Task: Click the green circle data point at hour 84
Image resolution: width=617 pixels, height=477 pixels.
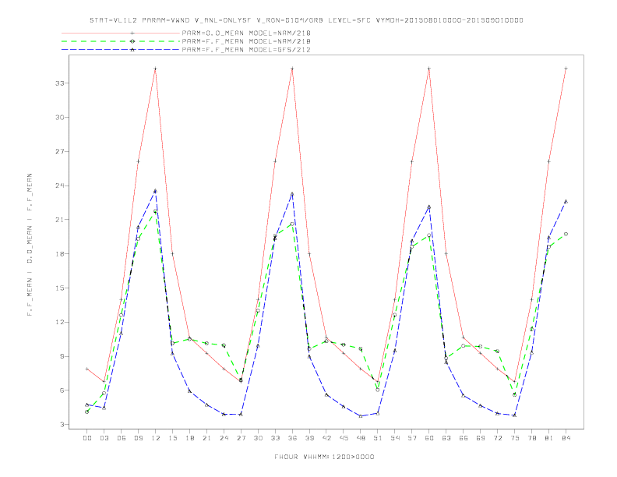Action: point(566,234)
